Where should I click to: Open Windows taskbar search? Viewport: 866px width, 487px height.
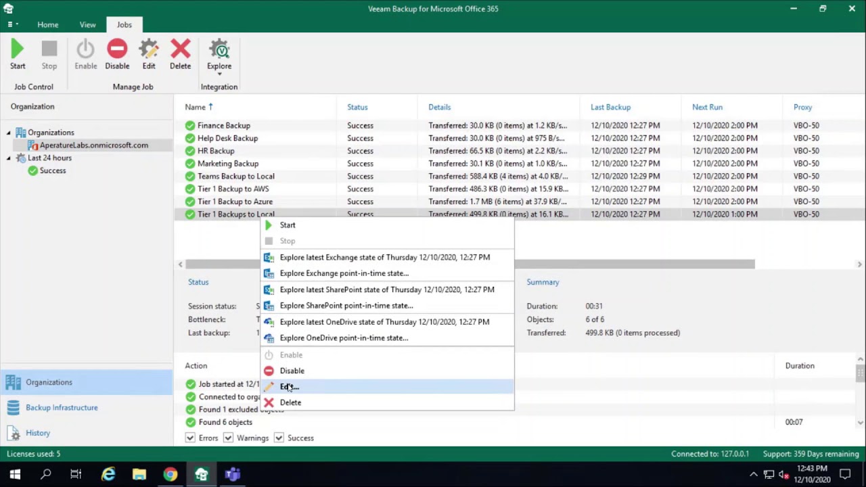[x=46, y=474]
